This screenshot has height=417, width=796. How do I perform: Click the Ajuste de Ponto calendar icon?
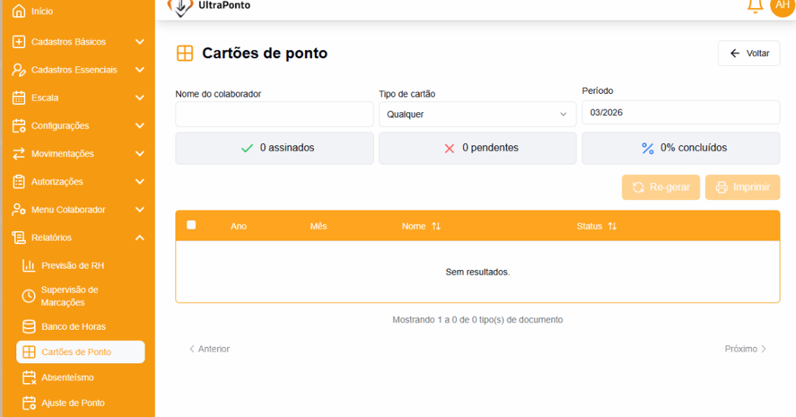click(x=29, y=403)
